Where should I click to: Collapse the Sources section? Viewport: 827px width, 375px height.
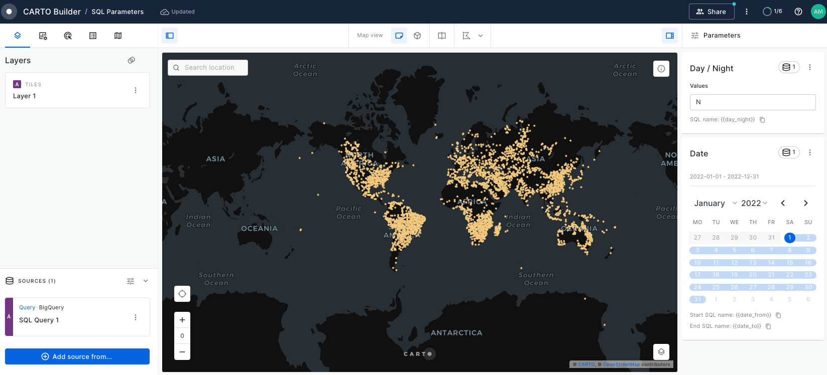tap(146, 281)
